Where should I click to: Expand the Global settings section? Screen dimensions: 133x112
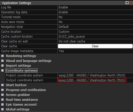[x=2, y=109]
